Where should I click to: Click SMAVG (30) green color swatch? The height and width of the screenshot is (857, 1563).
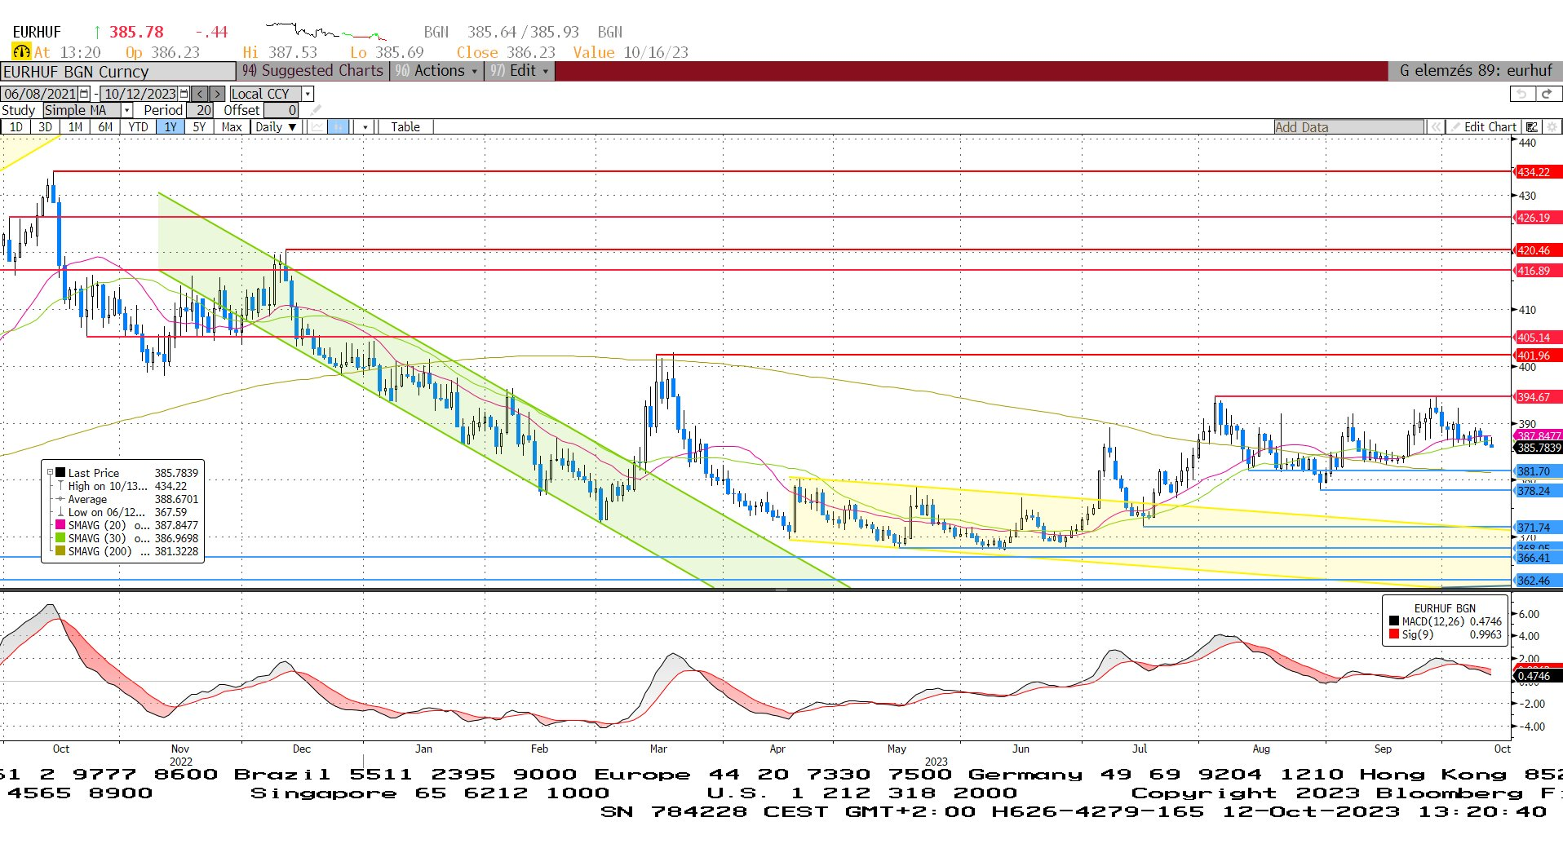coord(60,538)
